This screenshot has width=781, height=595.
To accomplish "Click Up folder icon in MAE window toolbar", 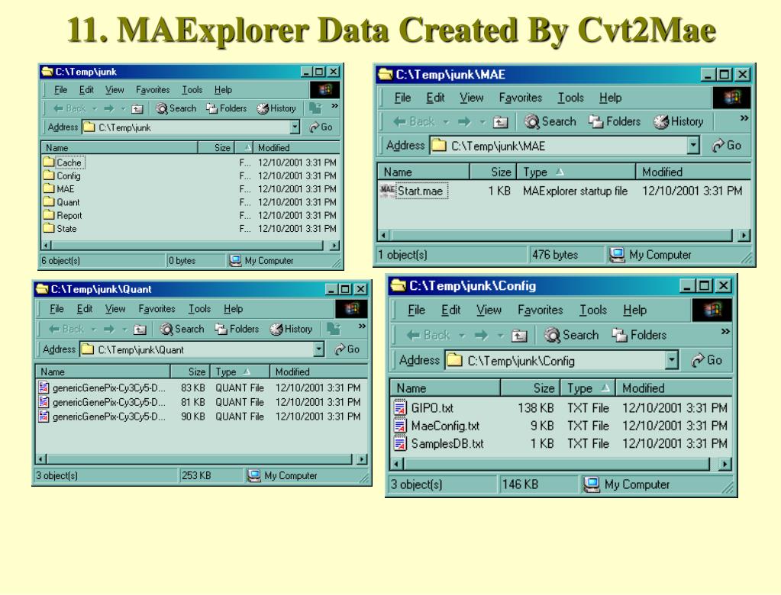I will (x=501, y=121).
